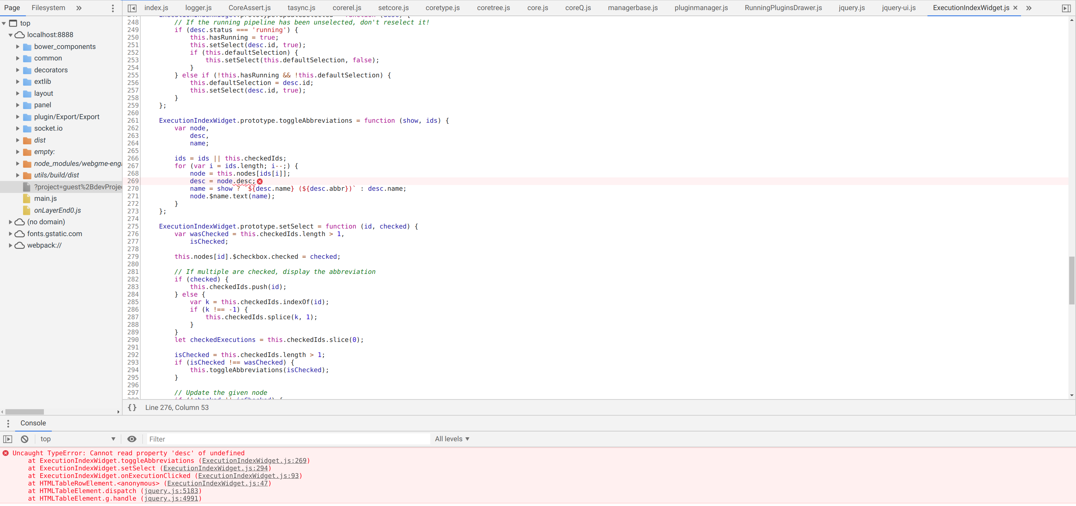Open ExecutionIndexWidget.js:269 from the error stack
Screen dimensions: 1076x506
click(255, 461)
